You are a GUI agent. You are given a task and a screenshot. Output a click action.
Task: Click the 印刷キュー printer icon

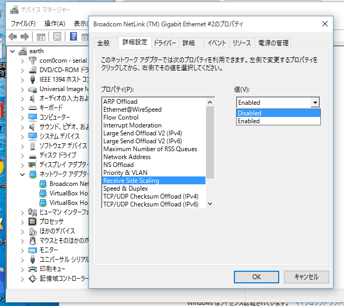(33, 269)
